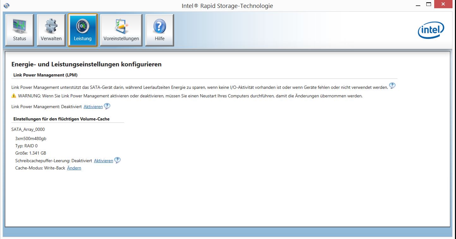The image size is (456, 239).
Task: Click the 'Größe: 1.341 GB' text
Action: [31, 153]
